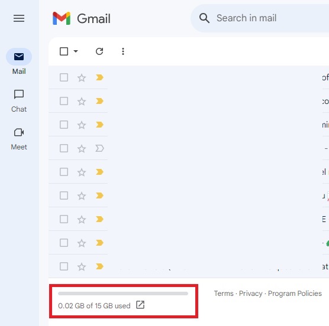Viewport: 329px width, 326px height.
Task: Select the fifth email's checkbox
Action: point(64,172)
